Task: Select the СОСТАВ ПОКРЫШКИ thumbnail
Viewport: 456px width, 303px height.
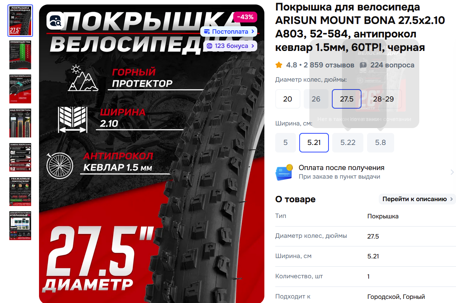Action: tap(20, 89)
